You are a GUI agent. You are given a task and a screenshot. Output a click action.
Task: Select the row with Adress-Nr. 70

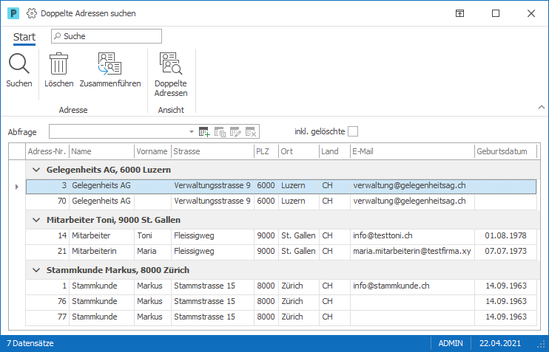click(281, 201)
